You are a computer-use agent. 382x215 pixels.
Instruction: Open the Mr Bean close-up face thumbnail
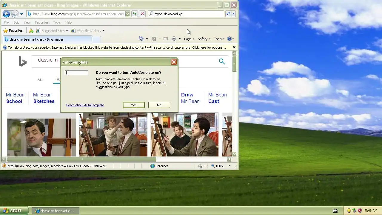click(x=41, y=137)
